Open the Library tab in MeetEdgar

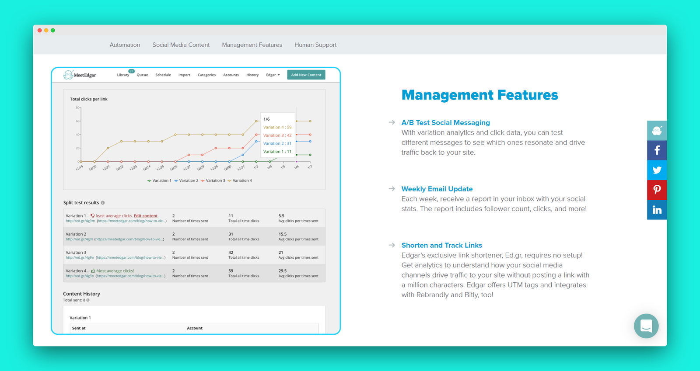tap(123, 75)
